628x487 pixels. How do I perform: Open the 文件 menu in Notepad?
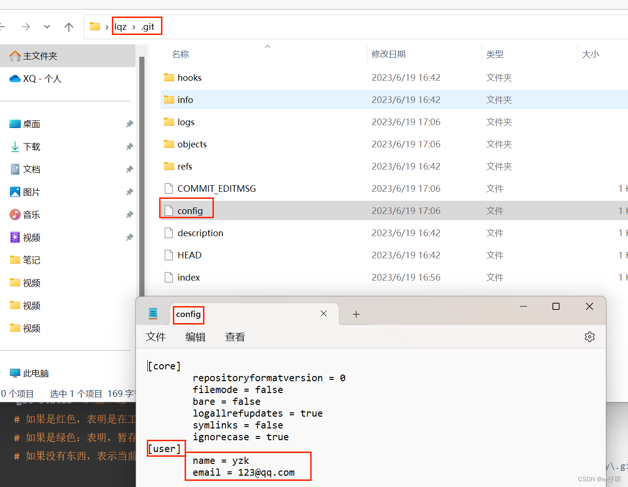pyautogui.click(x=156, y=337)
